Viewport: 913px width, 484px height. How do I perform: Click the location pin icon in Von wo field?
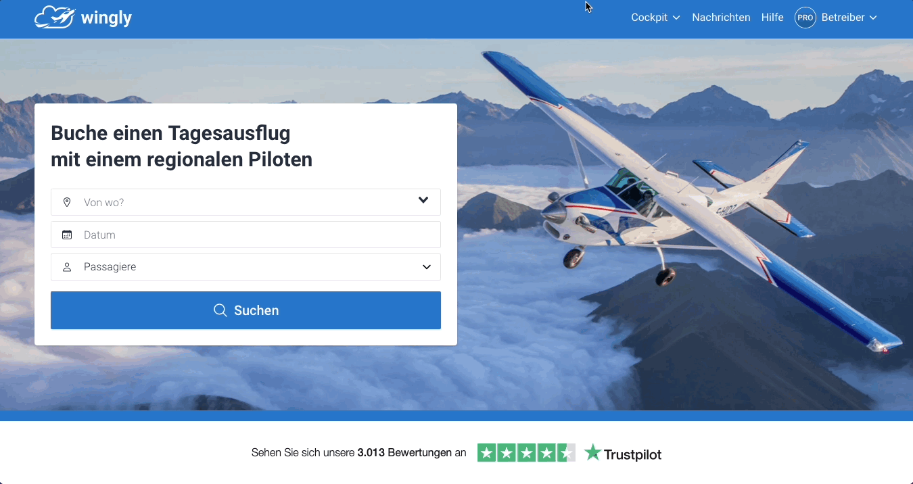pos(67,202)
